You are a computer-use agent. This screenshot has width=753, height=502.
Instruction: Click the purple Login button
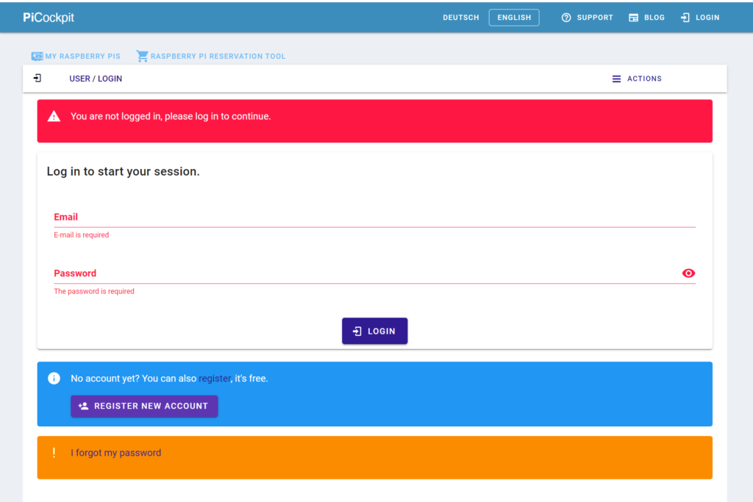[374, 331]
